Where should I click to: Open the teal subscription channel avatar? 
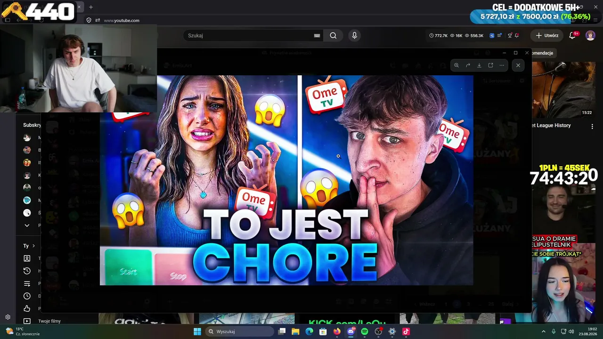pos(27,200)
